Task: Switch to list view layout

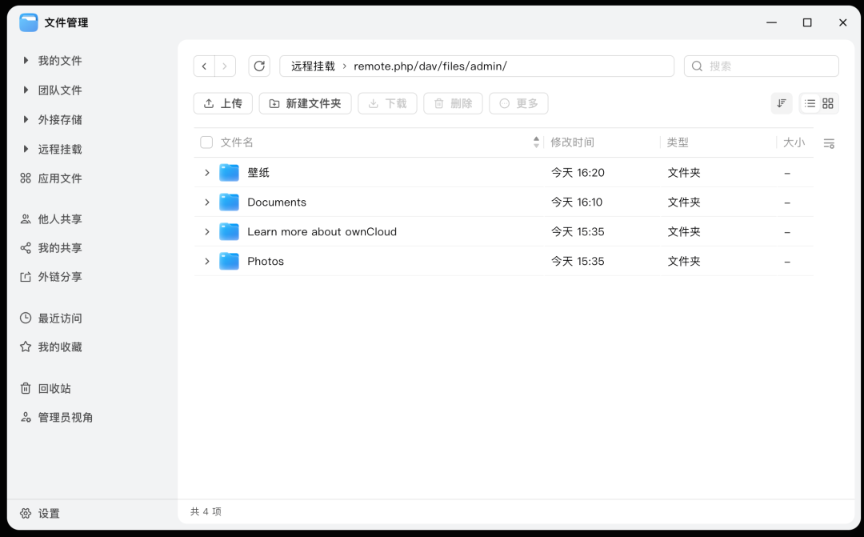Action: pos(810,103)
